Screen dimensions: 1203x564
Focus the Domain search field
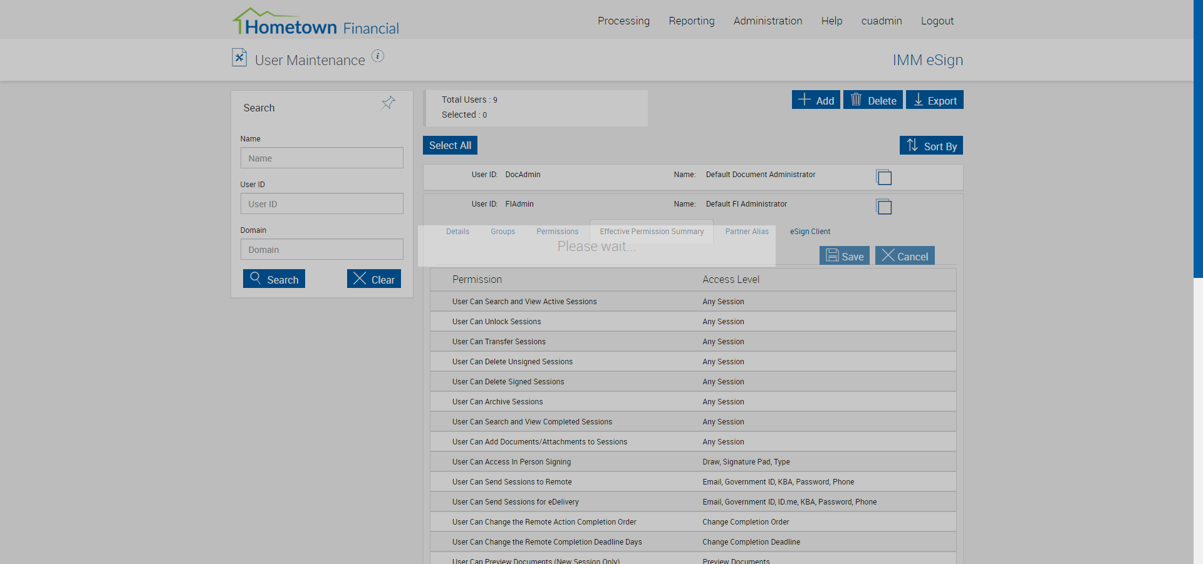tap(322, 249)
